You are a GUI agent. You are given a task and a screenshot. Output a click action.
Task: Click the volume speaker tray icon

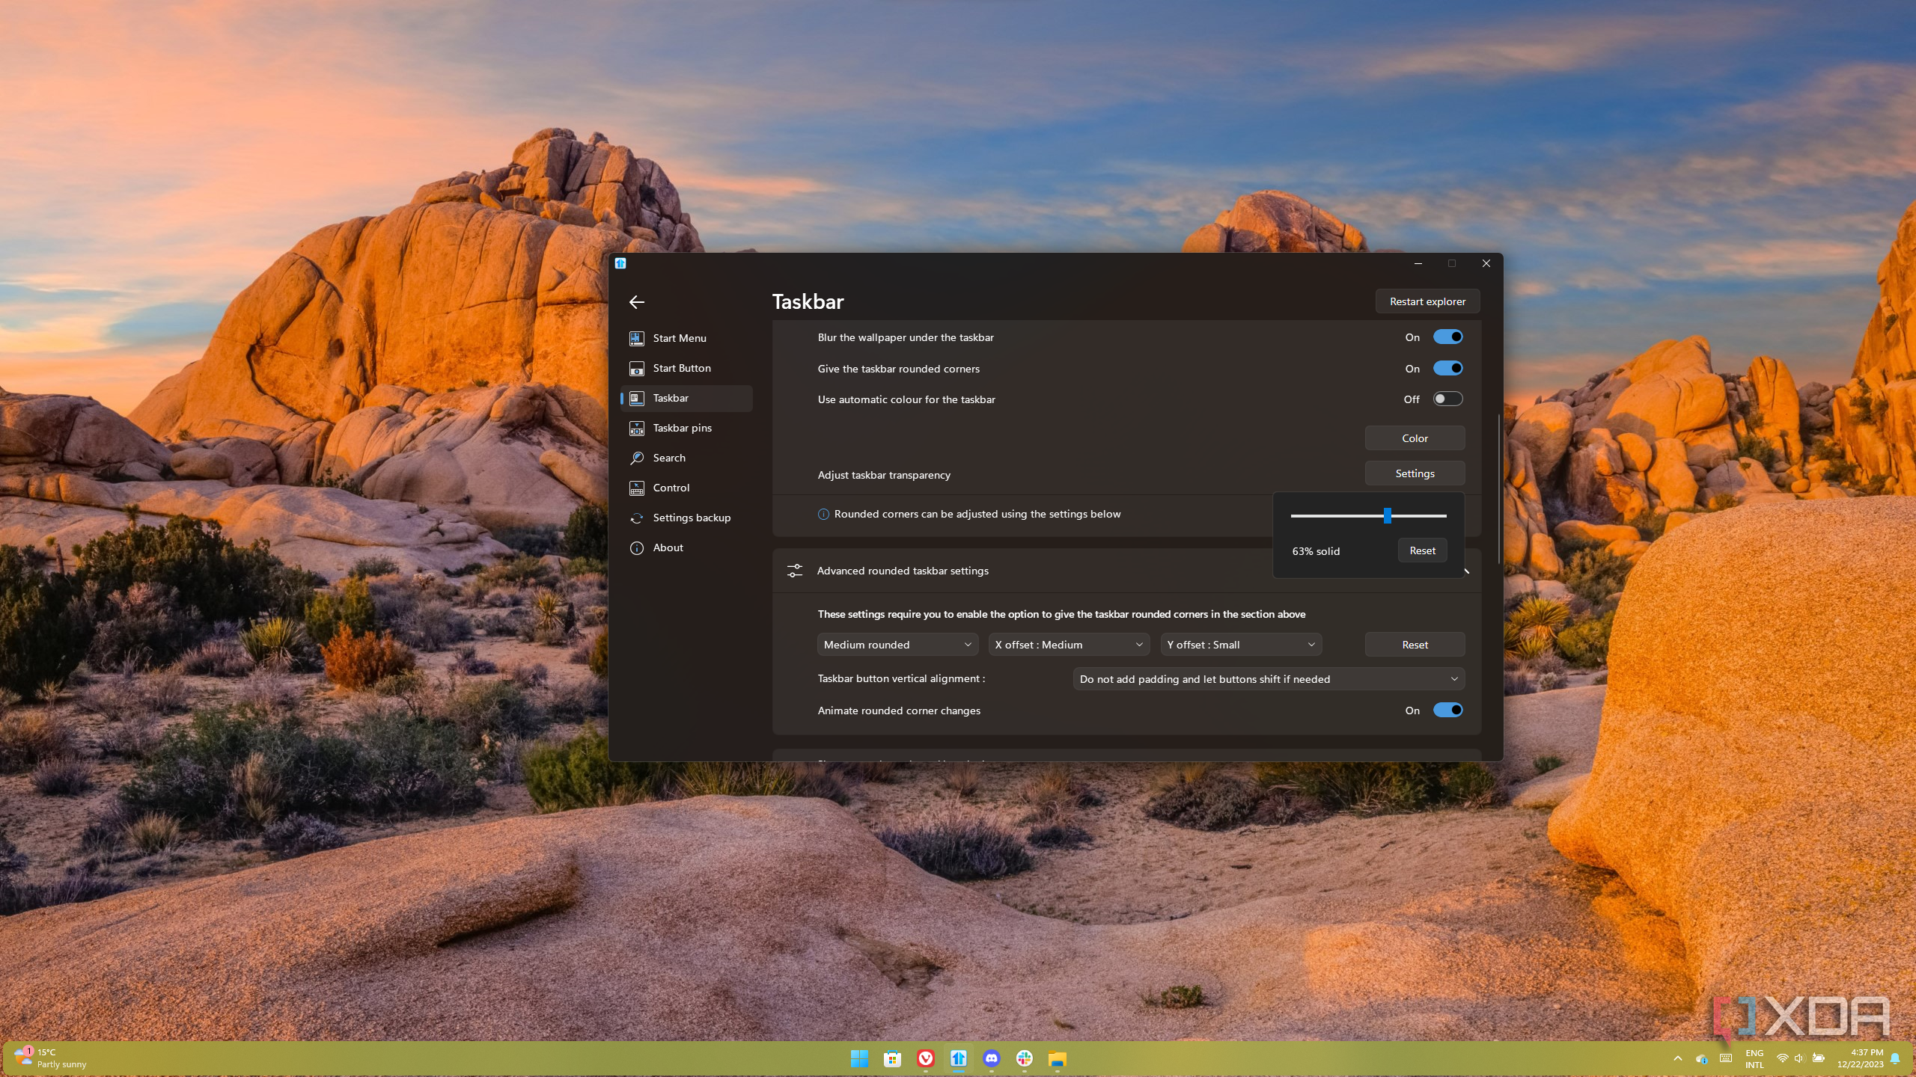[x=1799, y=1058]
